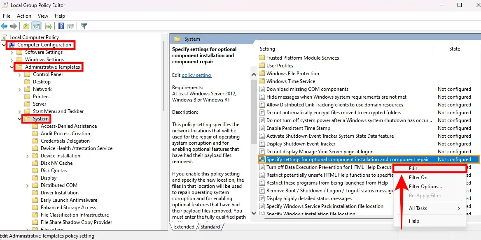Click the Export List toolbar icon
Screen dimensions: 481x240
(48, 26)
